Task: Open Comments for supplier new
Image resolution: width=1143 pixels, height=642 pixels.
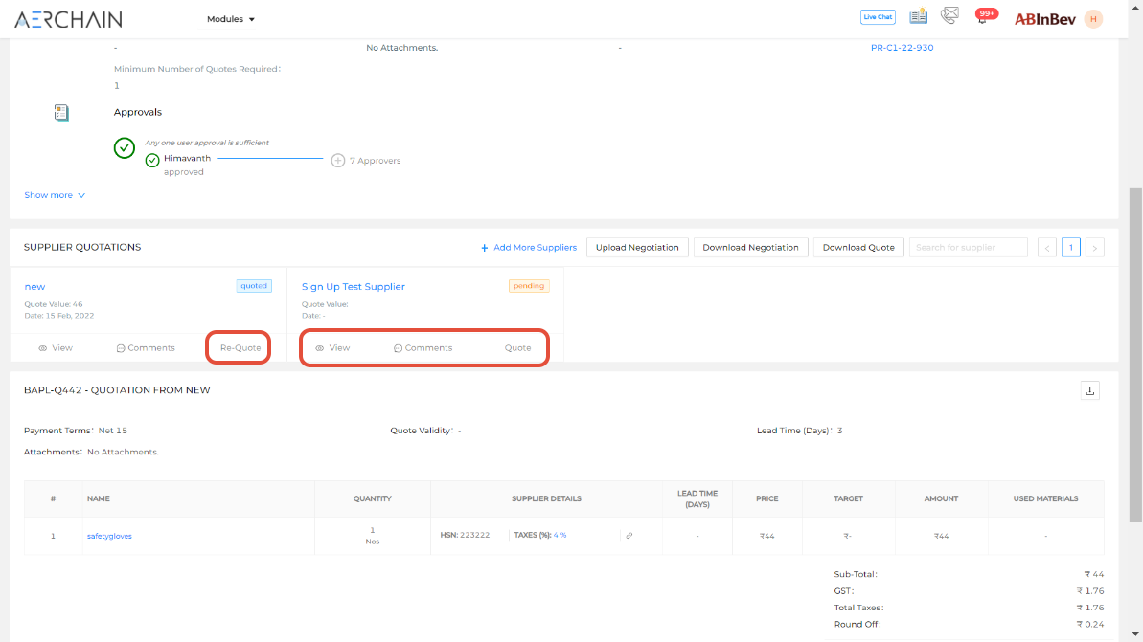Action: coord(146,348)
